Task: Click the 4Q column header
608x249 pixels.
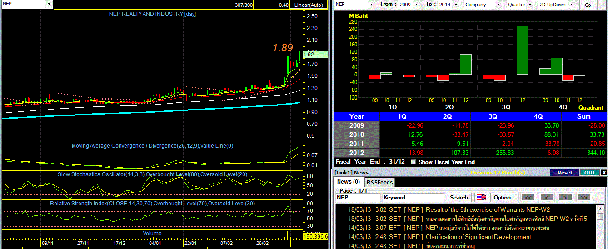Action: [x=538, y=116]
